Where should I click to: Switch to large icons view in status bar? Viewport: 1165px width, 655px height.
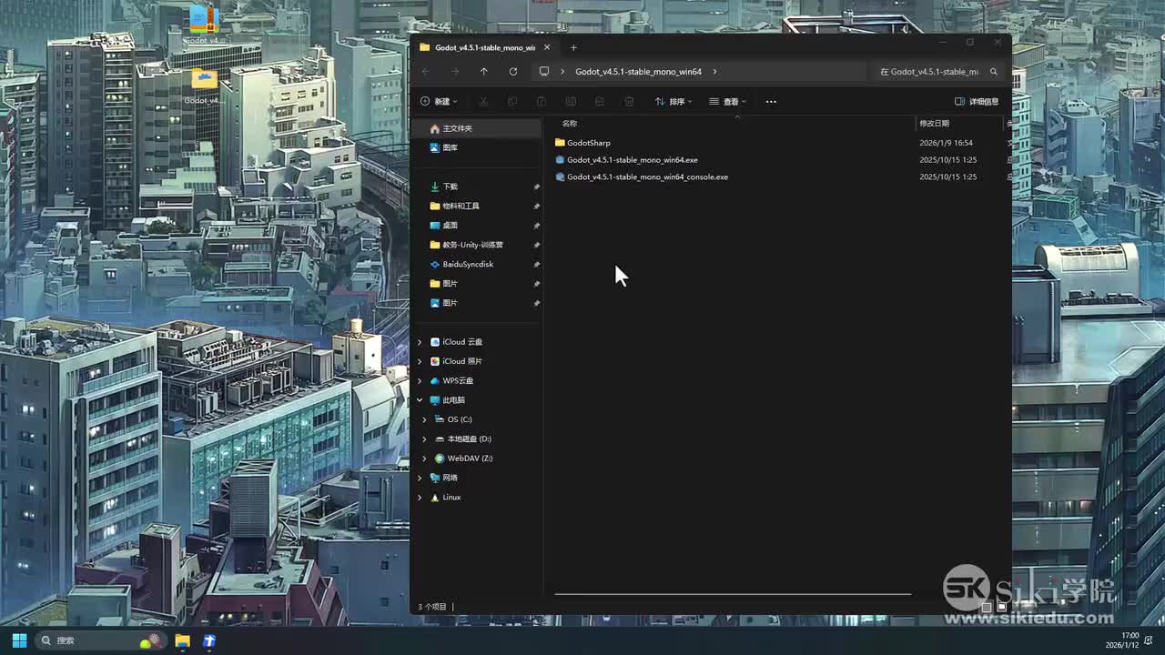pos(1001,606)
